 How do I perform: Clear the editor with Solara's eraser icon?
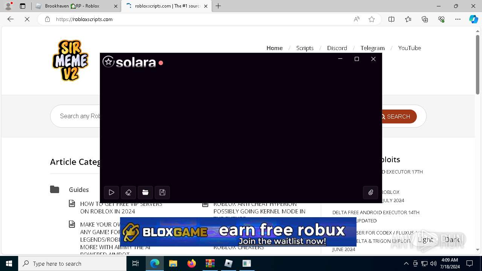pyautogui.click(x=128, y=192)
